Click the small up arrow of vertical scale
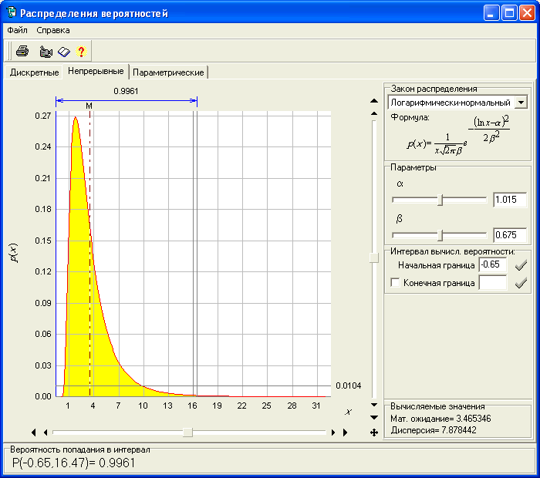The image size is (540, 478). click(374, 113)
